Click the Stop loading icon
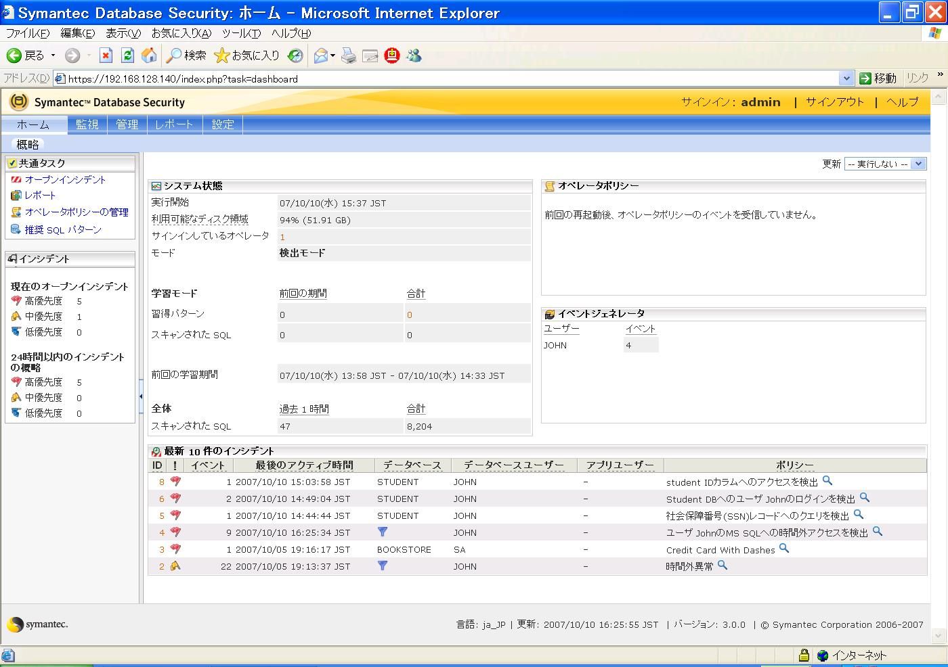948x667 pixels. (x=106, y=55)
